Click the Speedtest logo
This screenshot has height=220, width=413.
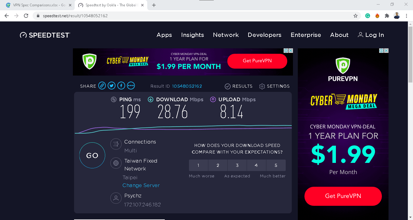point(44,35)
